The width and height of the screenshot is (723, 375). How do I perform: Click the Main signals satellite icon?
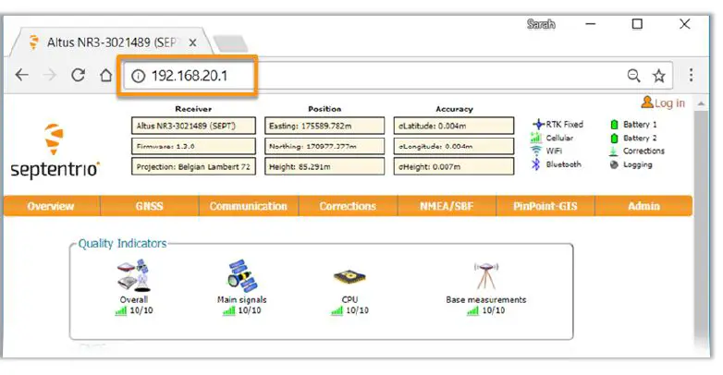point(241,276)
